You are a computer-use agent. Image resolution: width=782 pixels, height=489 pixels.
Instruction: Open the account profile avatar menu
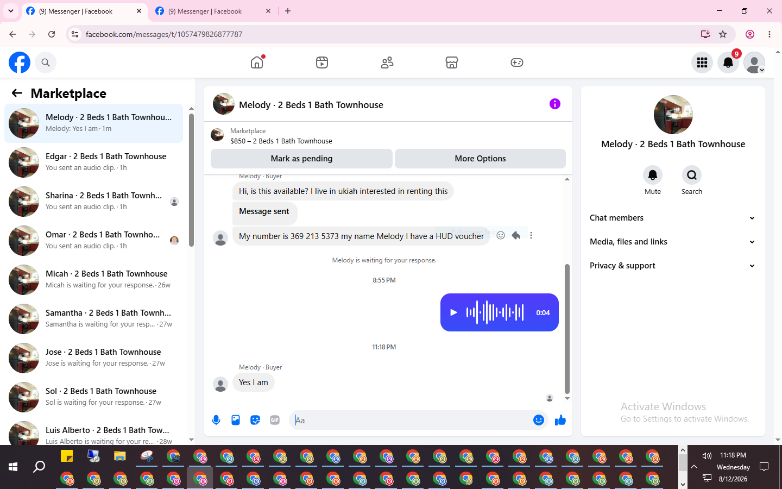coord(754,62)
